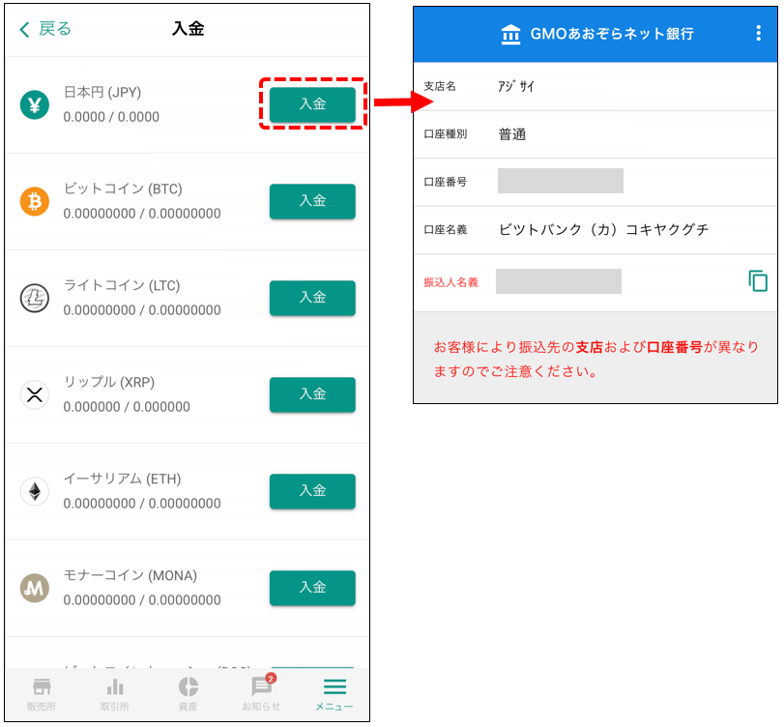The width and height of the screenshot is (784, 727).
Task: Tap 入金 for リップル (XRP)
Action: click(x=312, y=394)
